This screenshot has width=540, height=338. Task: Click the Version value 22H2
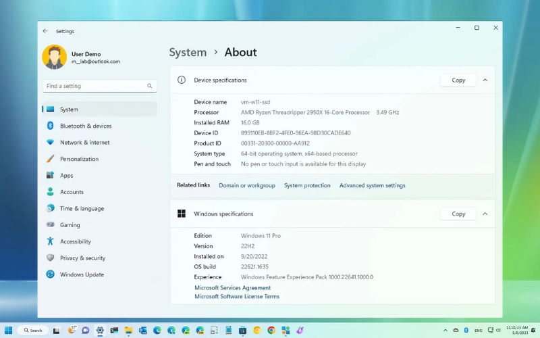248,246
